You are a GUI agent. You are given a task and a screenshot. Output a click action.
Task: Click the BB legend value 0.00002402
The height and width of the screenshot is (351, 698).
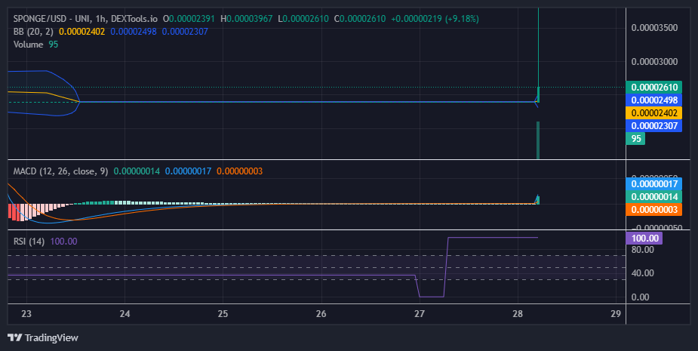(82, 32)
